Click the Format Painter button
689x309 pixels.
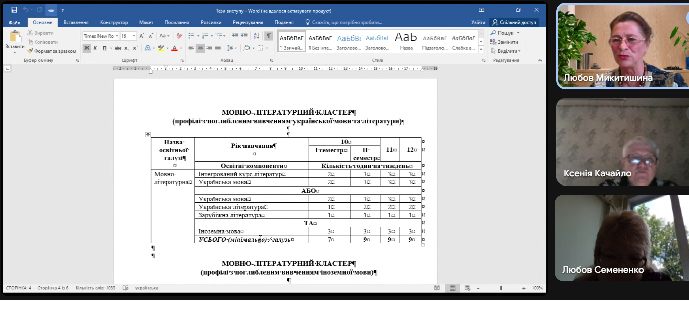[52, 51]
